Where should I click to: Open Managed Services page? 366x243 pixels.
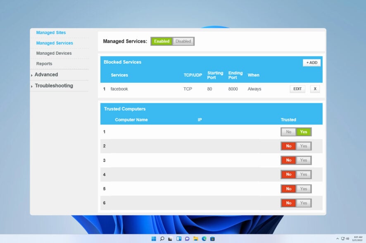coord(55,43)
